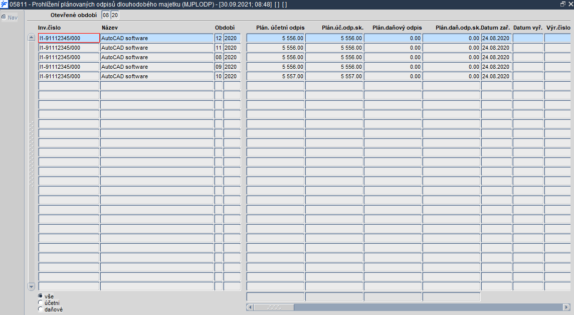This screenshot has height=315, width=574.
Task: Select Inv.číslo cell in period 12 row
Action: pos(69,38)
